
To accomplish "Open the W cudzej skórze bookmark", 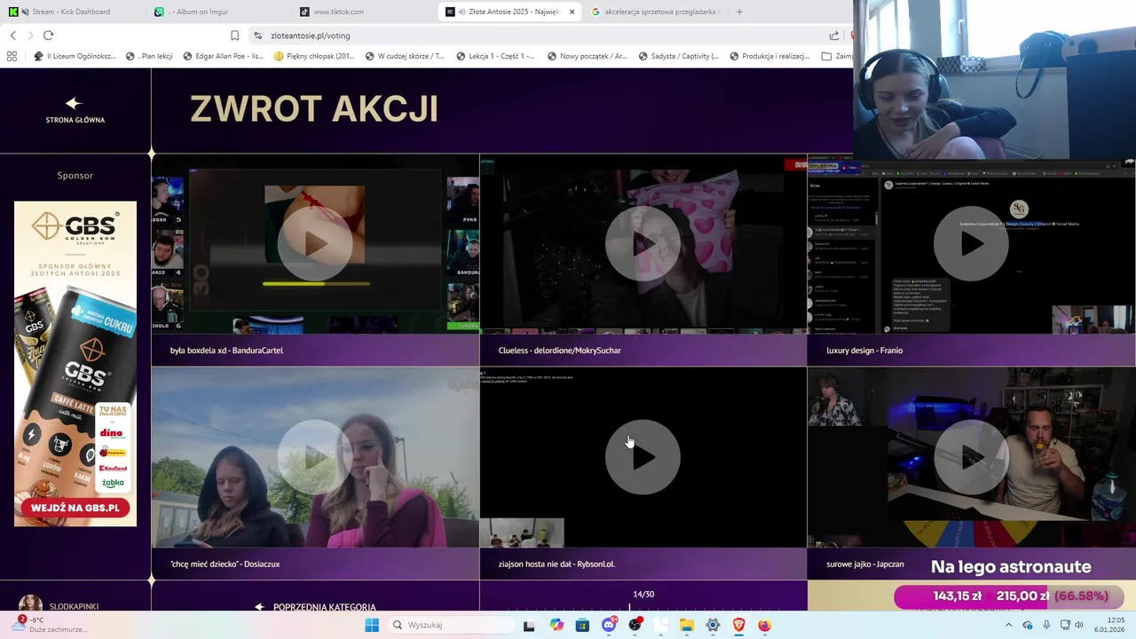I will point(405,56).
